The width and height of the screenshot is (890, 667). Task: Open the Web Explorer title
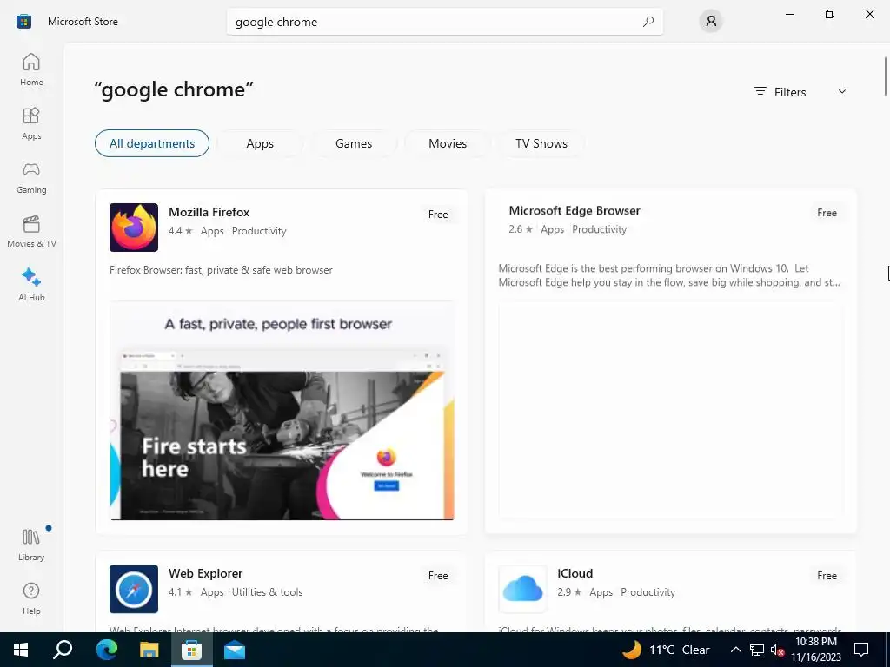click(x=205, y=573)
